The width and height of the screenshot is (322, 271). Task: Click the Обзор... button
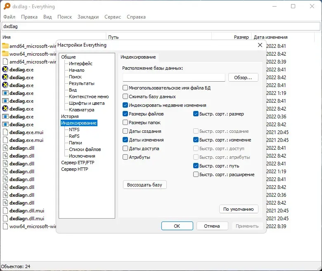[x=243, y=78]
